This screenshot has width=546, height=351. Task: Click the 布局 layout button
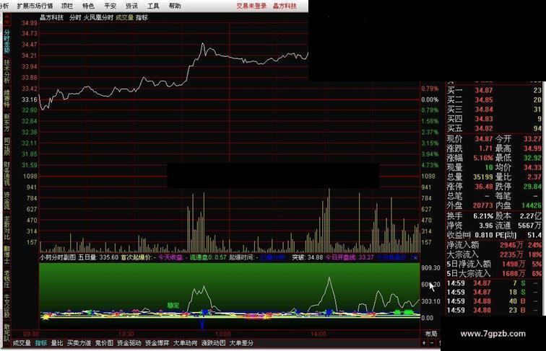[x=430, y=334]
